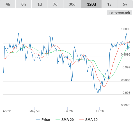
Task: Click the red SMA 10 line swatch
Action: [82, 120]
